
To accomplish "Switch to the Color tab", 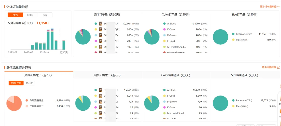I will [x=30, y=15].
